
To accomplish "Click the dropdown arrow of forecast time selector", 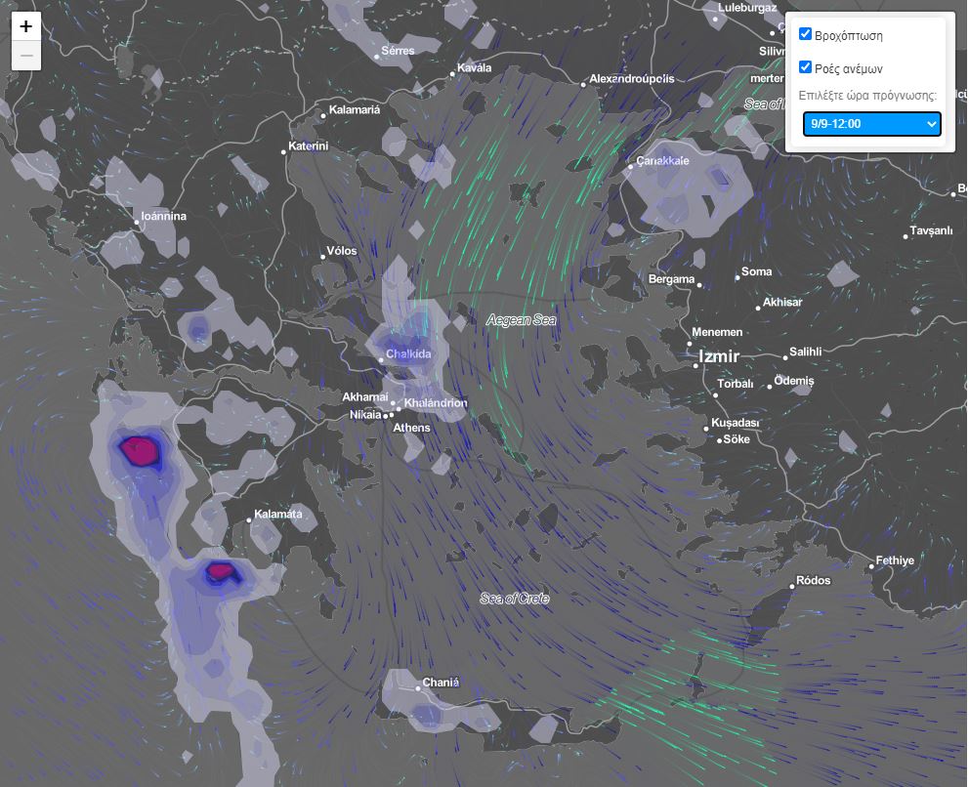I will 931,124.
